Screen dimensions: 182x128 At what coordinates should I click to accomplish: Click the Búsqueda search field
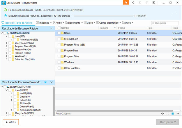(x=165, y=23)
